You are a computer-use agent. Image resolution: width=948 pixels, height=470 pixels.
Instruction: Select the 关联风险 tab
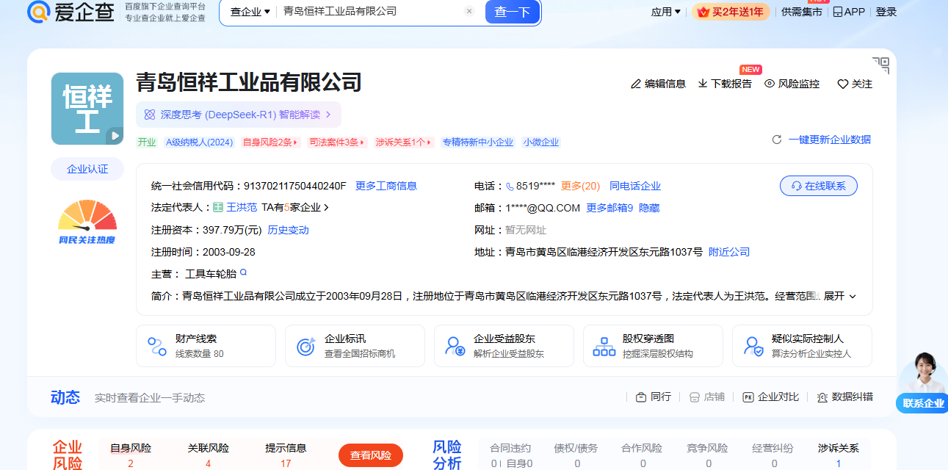point(208,455)
